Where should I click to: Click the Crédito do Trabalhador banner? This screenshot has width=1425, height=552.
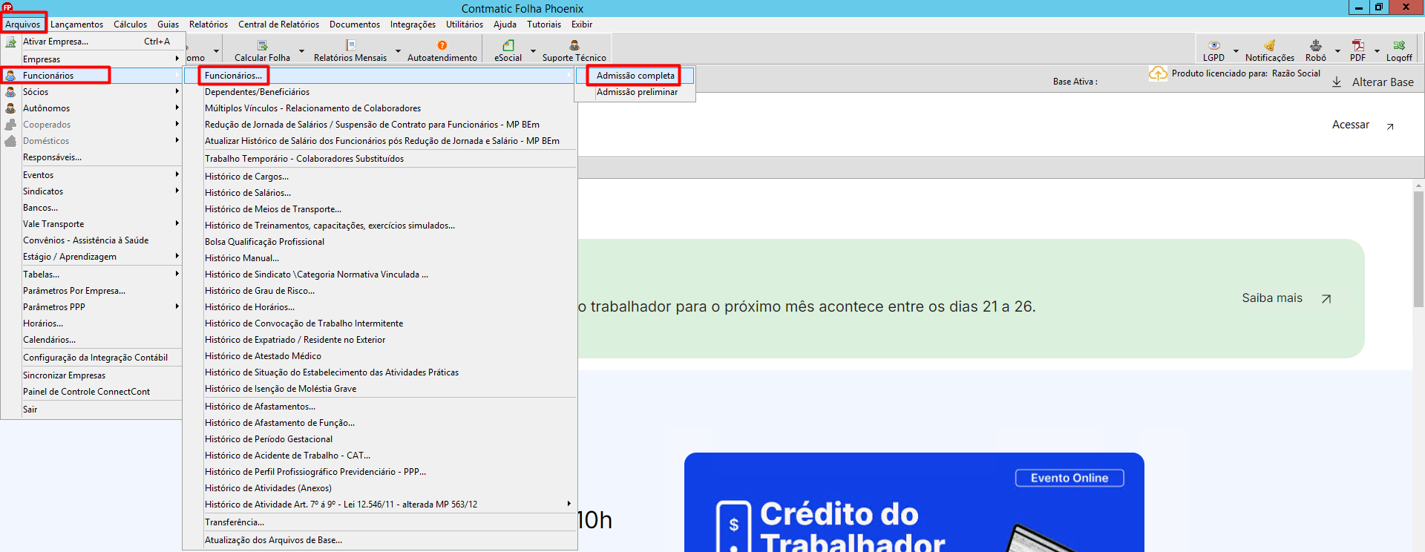click(x=914, y=502)
